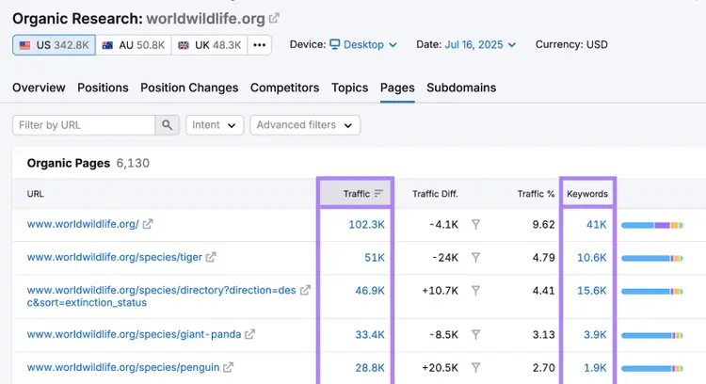
Task: Select the UK 48.3K database
Action: point(209,45)
